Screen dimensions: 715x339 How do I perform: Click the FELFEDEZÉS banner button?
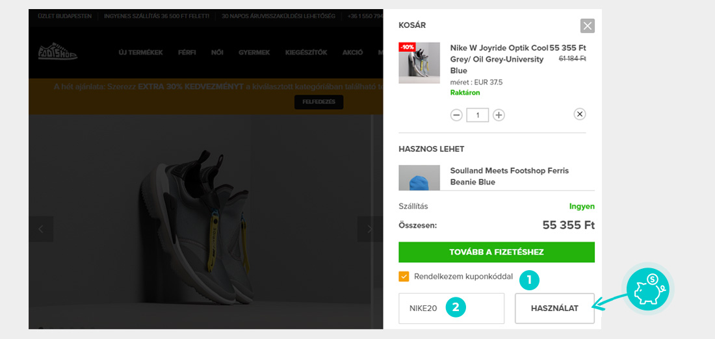point(318,102)
